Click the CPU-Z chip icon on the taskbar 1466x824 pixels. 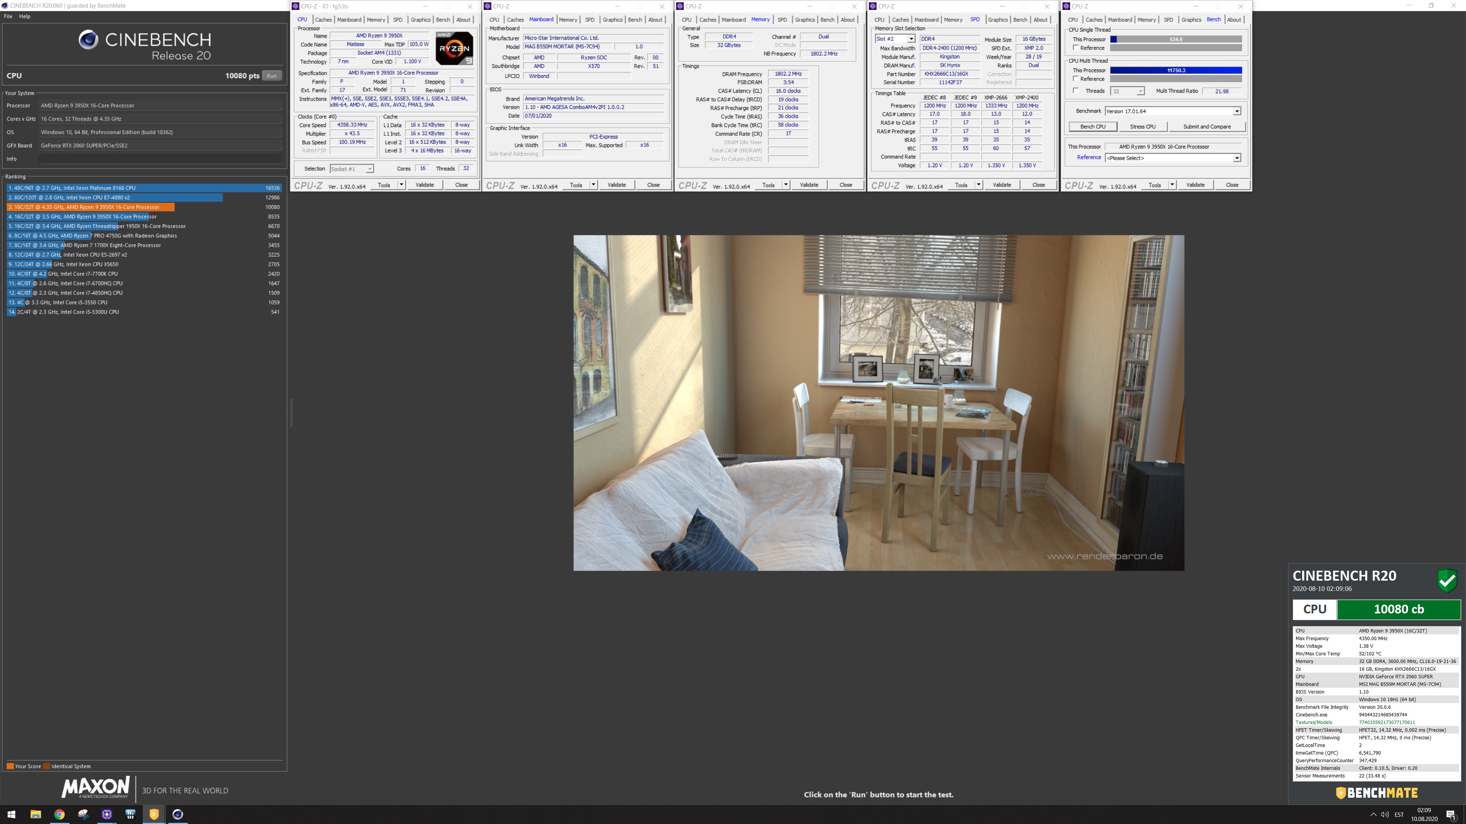(107, 814)
